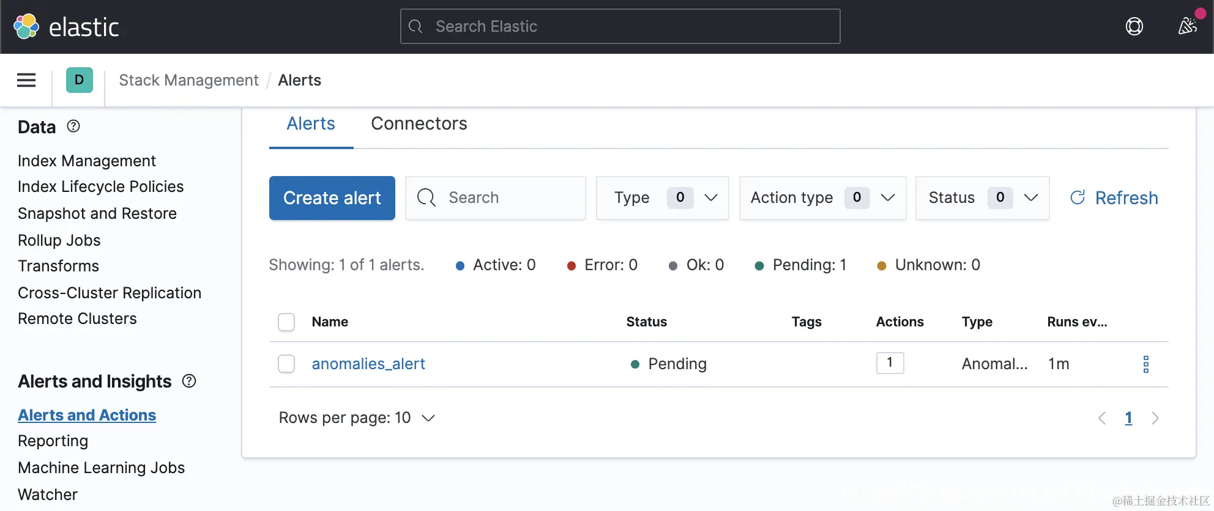Open the anomalies_alert link
This screenshot has height=511, width=1214.
point(368,364)
